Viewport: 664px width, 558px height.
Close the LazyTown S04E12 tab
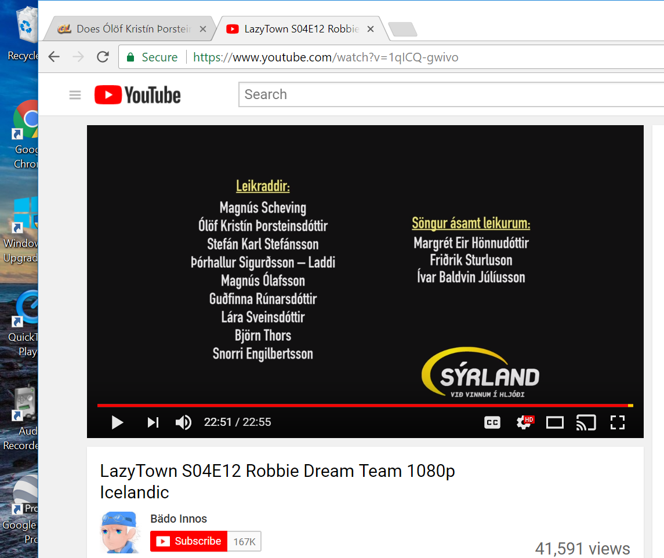pos(371,29)
